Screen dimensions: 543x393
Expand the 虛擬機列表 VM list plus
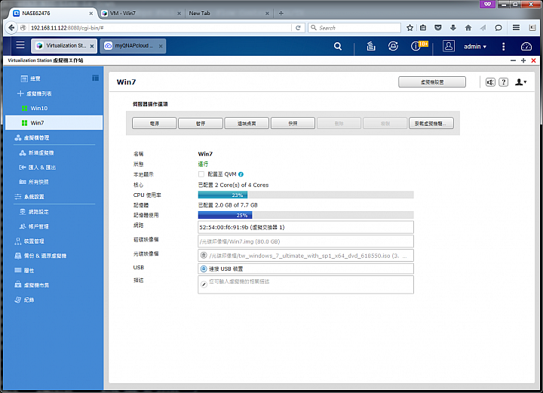click(x=20, y=94)
